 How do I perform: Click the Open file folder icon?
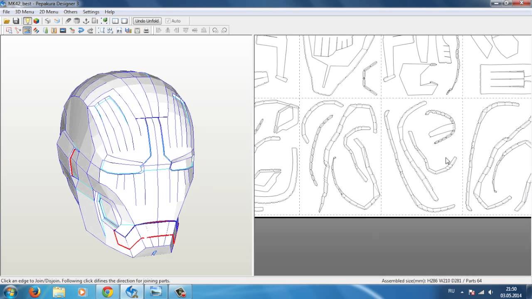pyautogui.click(x=7, y=21)
